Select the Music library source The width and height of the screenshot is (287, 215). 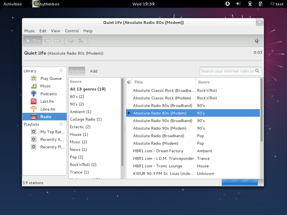tap(46, 86)
